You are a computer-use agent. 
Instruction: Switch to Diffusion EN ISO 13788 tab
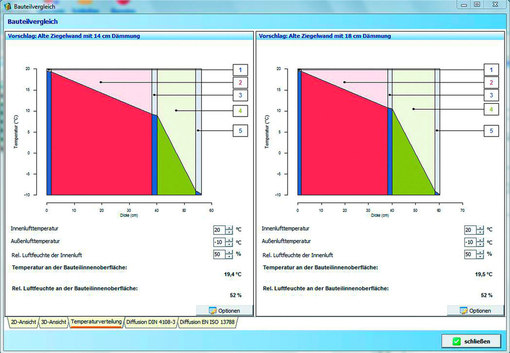206,322
